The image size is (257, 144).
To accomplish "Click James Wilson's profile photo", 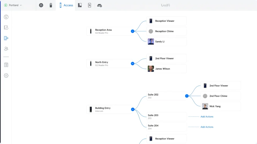I will (151, 69).
